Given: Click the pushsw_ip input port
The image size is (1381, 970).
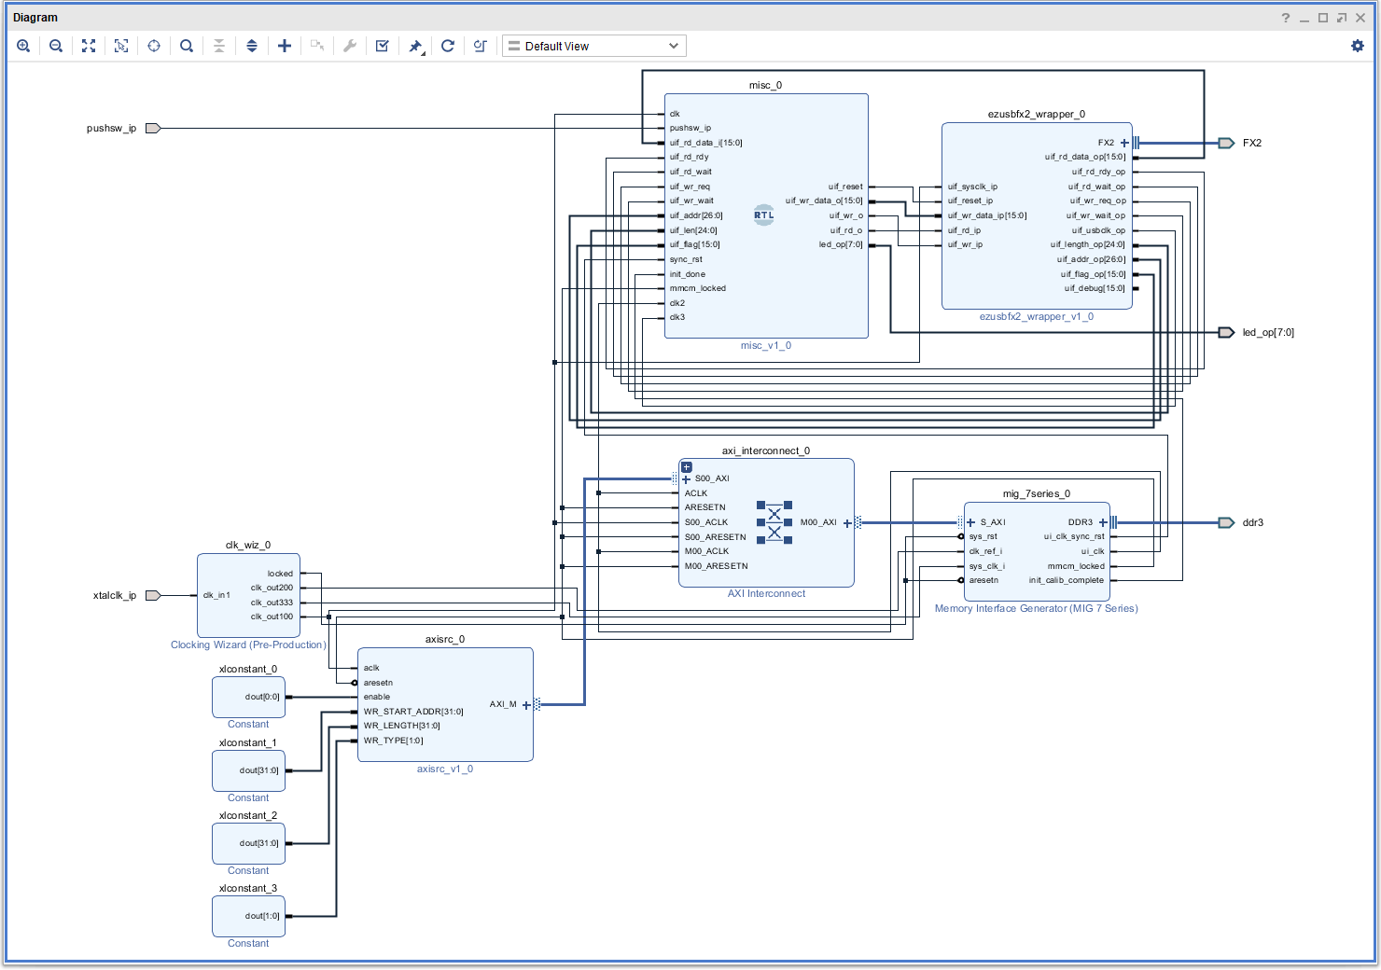Looking at the screenshot, I should point(153,129).
